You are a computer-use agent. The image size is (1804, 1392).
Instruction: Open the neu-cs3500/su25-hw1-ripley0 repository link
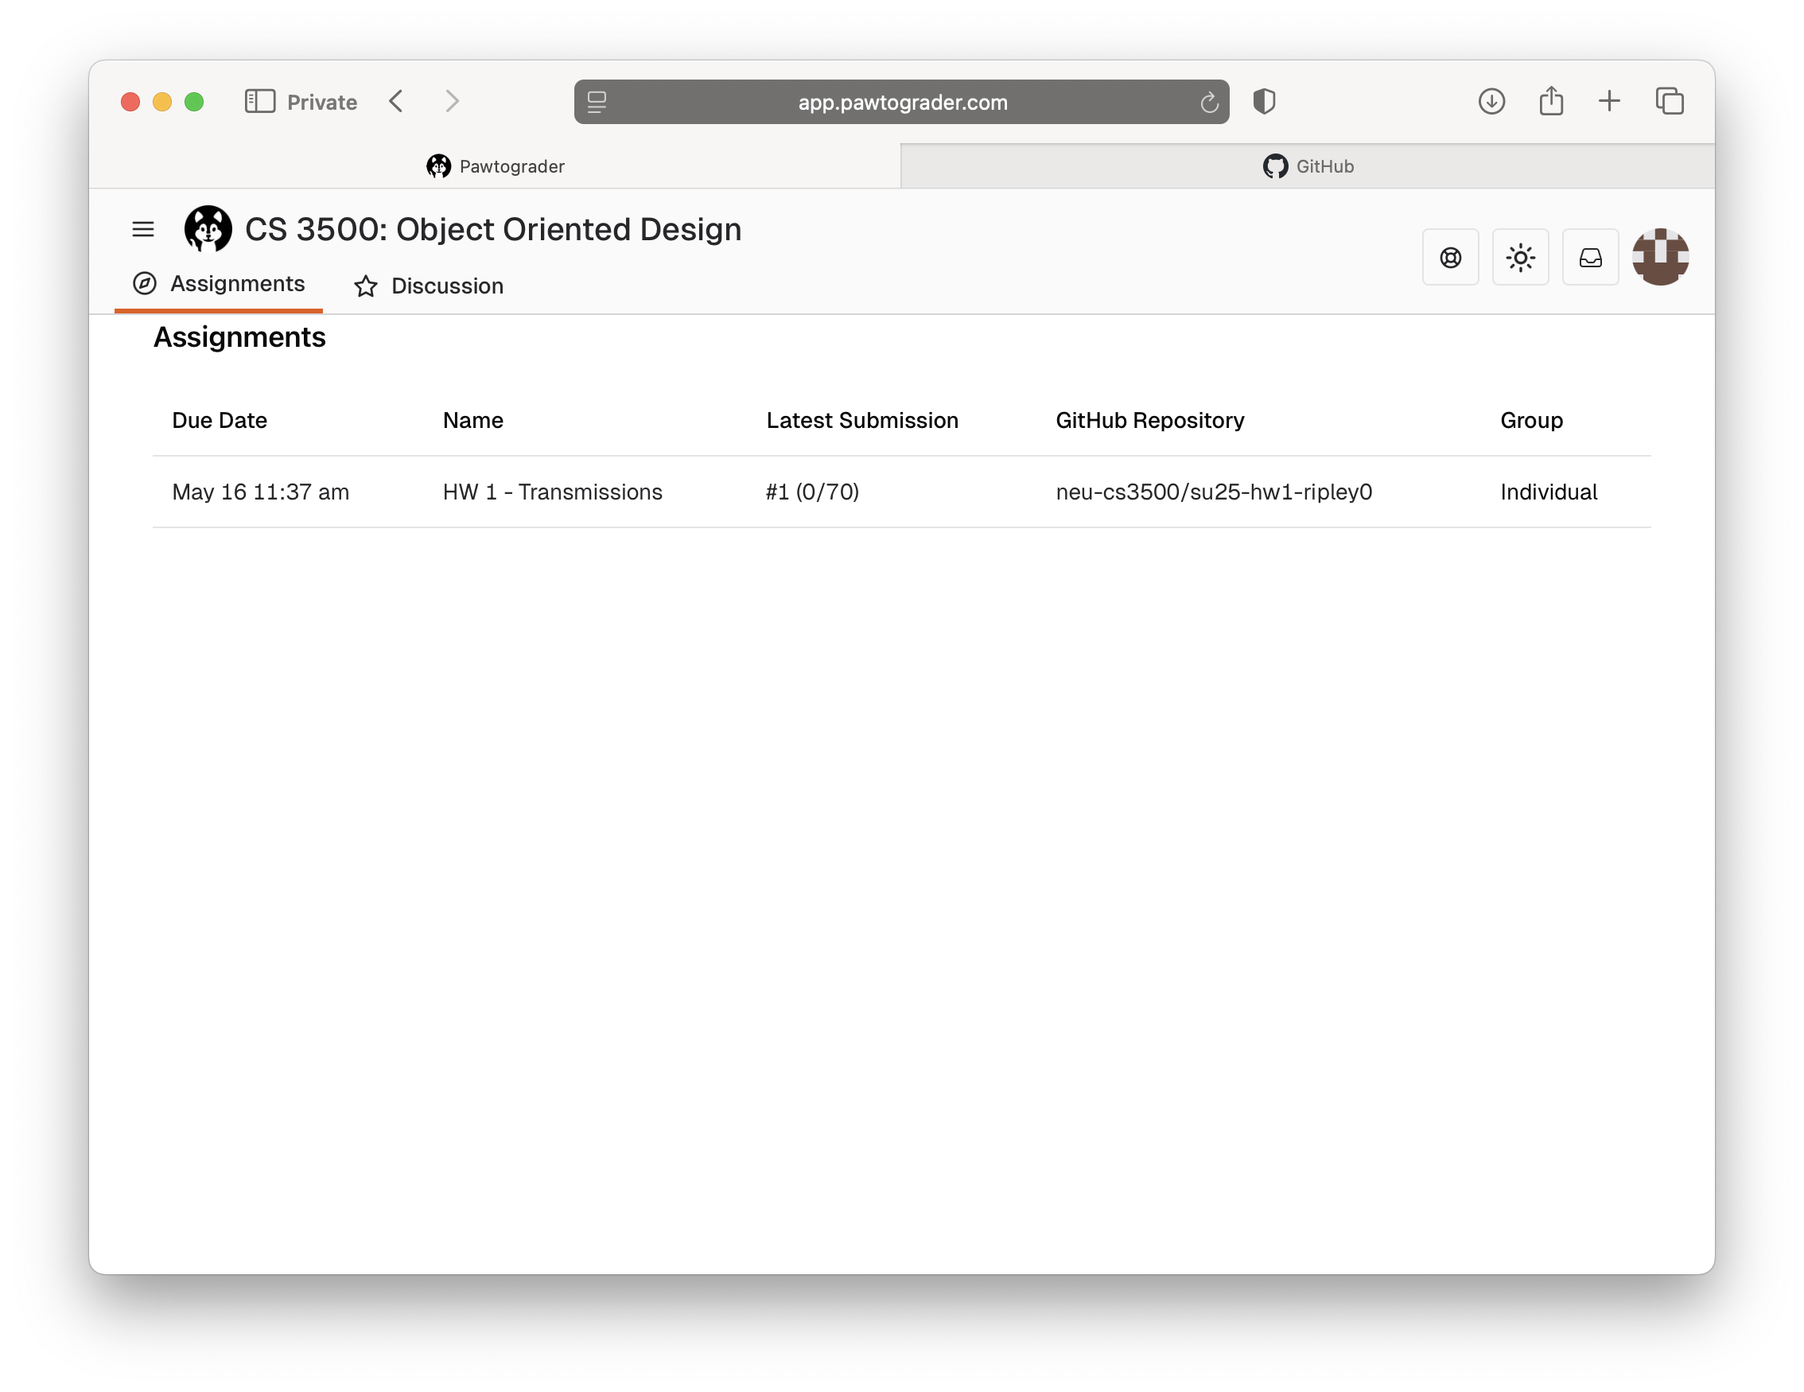pos(1215,492)
